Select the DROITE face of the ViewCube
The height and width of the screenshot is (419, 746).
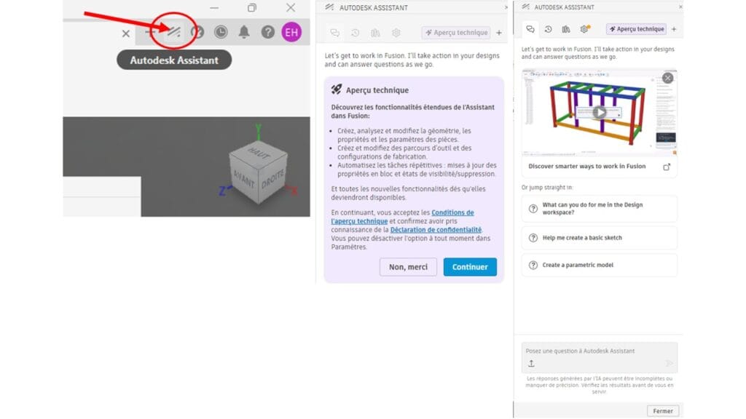pos(272,179)
